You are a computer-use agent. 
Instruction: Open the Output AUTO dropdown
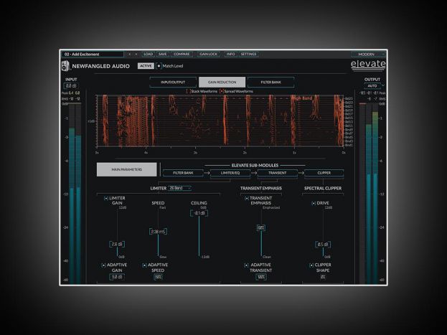click(375, 86)
